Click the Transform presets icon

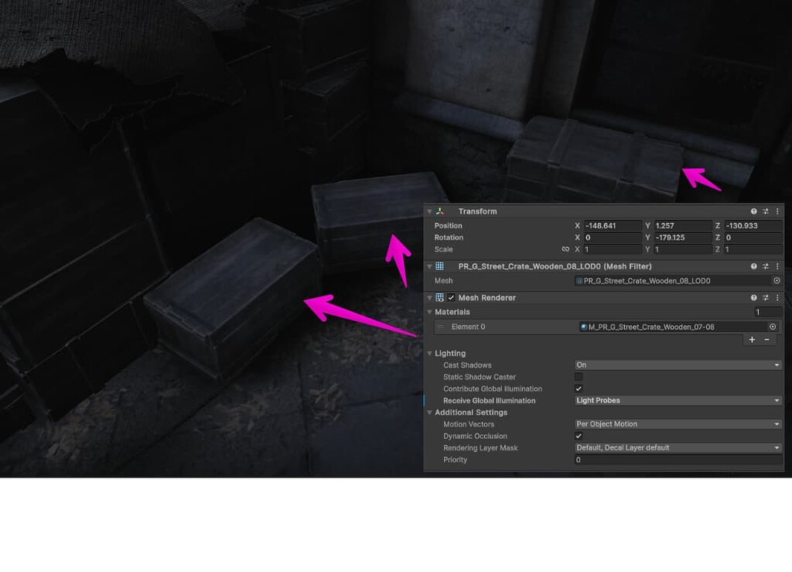765,211
